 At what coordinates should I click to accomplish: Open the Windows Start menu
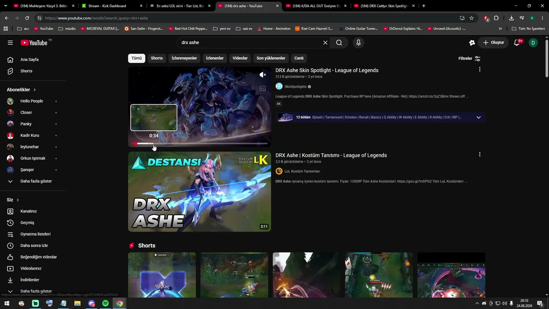pos(7,303)
